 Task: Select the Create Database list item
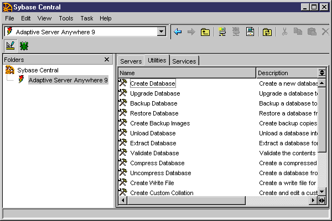[x=153, y=83]
